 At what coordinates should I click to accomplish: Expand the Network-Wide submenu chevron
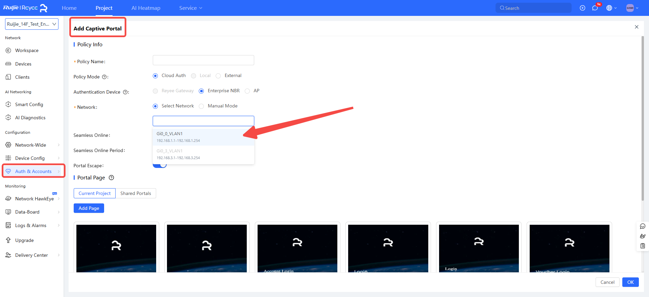(58, 145)
